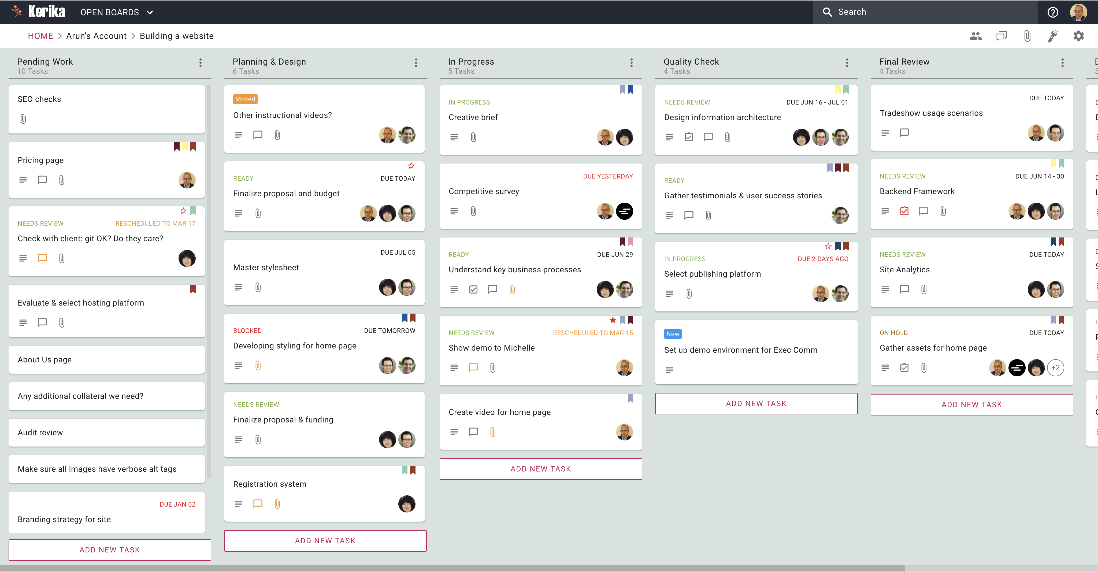Click the highlights flashlight icon in the toolbar

coord(1053,36)
